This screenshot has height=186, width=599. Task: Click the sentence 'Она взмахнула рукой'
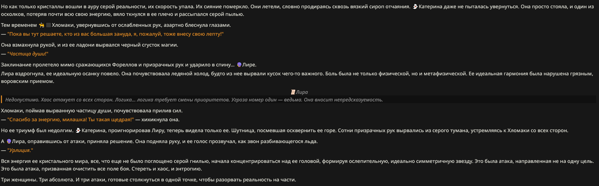[x=90, y=45]
